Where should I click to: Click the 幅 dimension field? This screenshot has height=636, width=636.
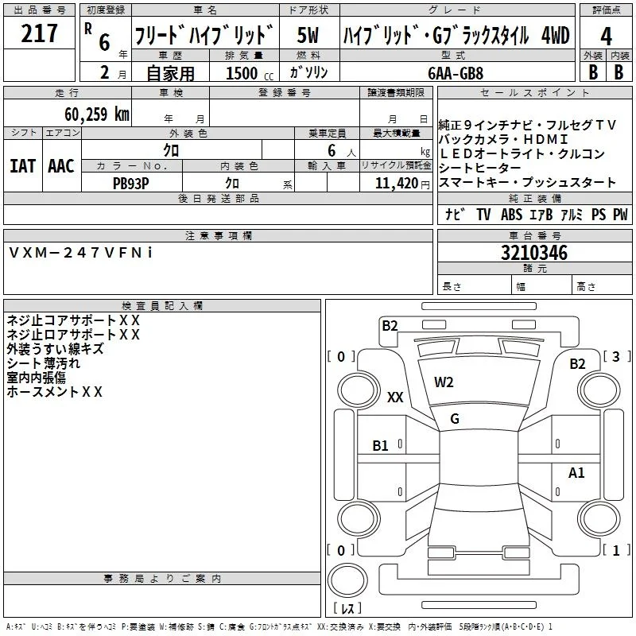[542, 286]
